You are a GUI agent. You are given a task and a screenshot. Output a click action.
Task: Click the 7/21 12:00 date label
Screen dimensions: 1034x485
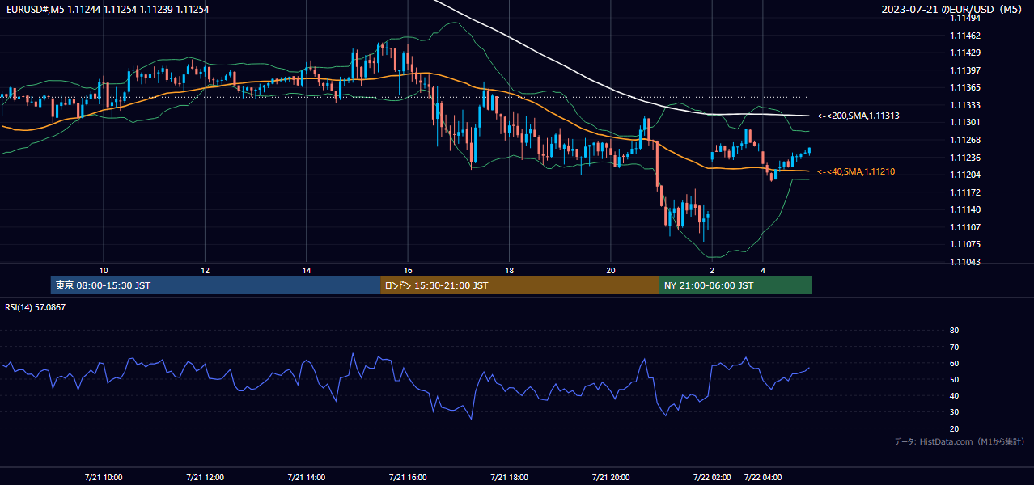pyautogui.click(x=205, y=478)
